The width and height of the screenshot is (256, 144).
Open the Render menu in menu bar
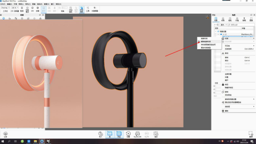(x=40, y=4)
